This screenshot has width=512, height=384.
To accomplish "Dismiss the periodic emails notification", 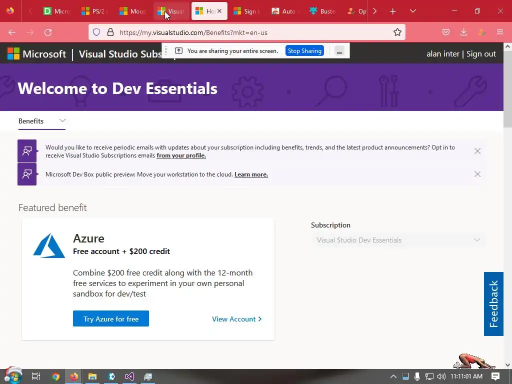I will tap(477, 151).
